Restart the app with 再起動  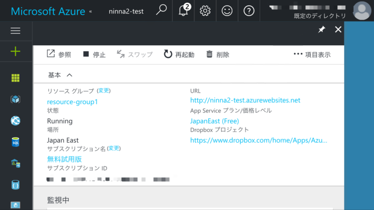coord(179,55)
